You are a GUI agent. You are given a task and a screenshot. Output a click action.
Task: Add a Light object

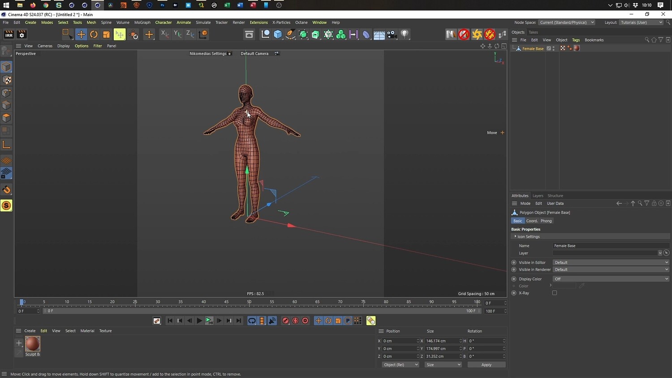(x=405, y=34)
